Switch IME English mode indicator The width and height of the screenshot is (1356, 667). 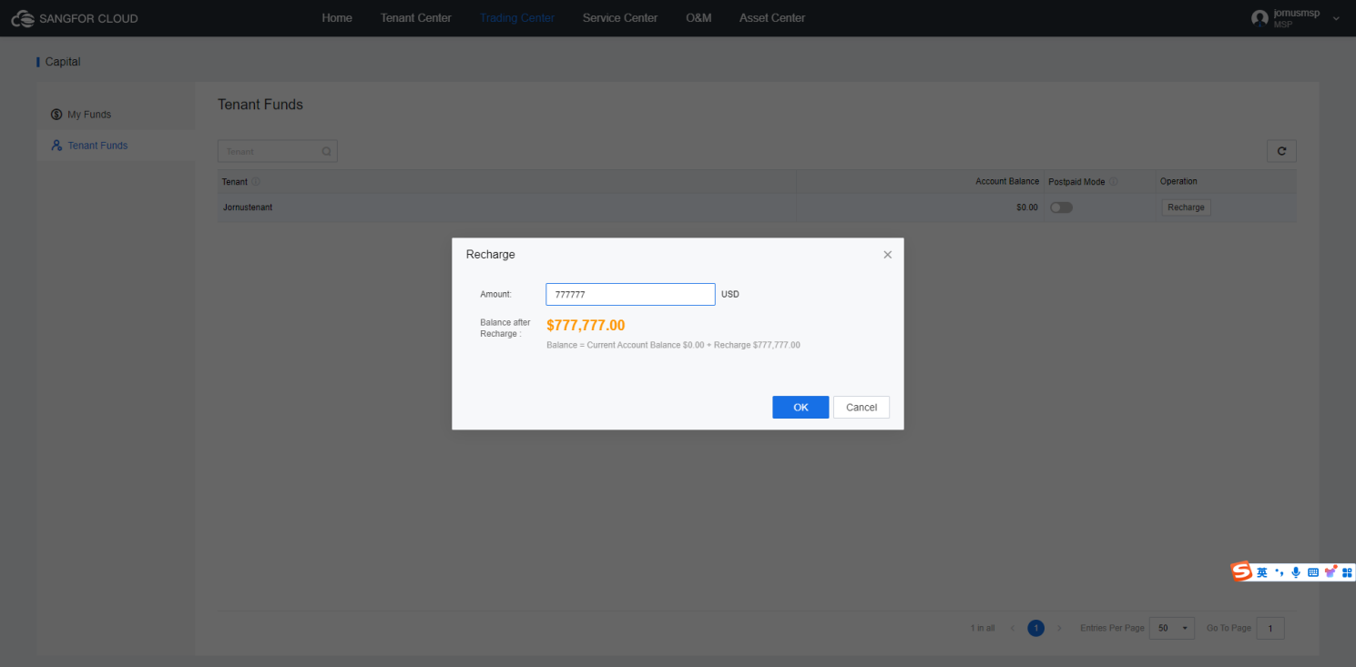pyautogui.click(x=1262, y=572)
